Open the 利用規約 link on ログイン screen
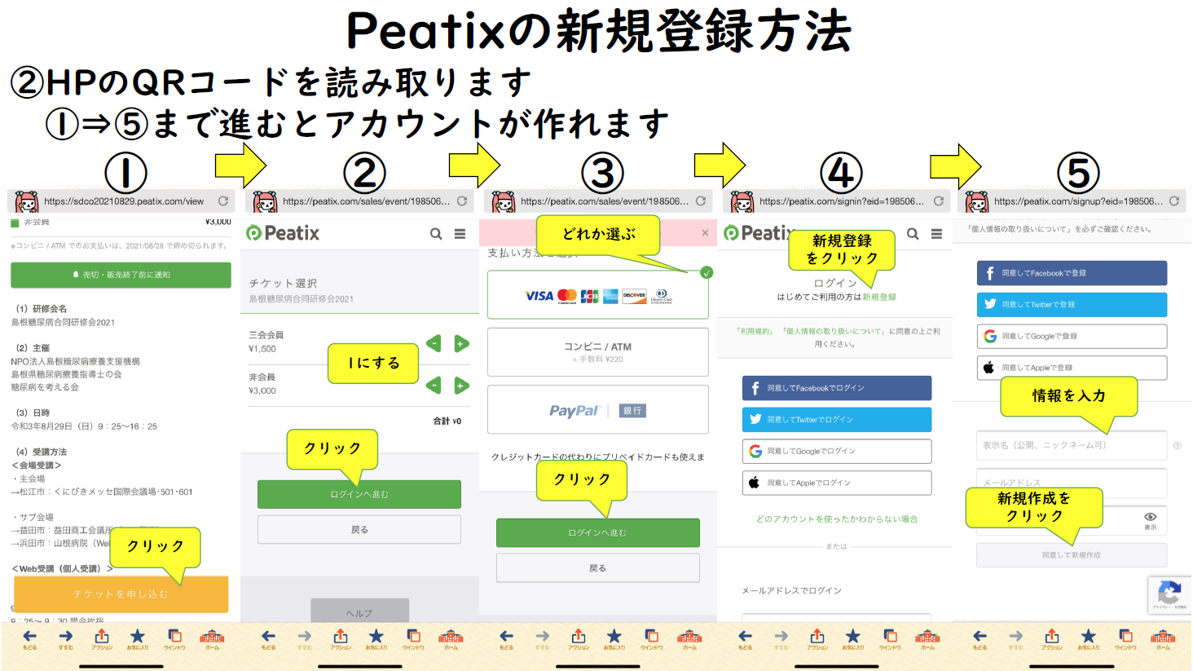This screenshot has height=671, width=1193. (755, 332)
